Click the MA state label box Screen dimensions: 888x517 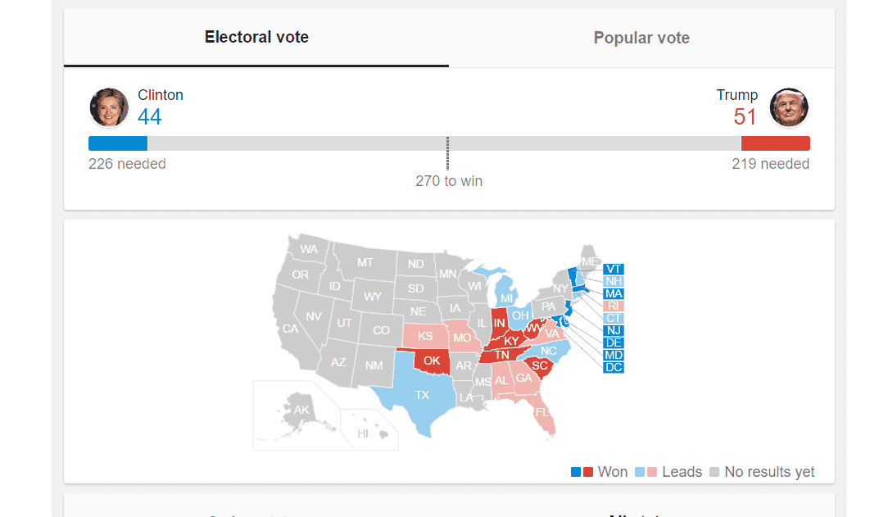point(614,293)
